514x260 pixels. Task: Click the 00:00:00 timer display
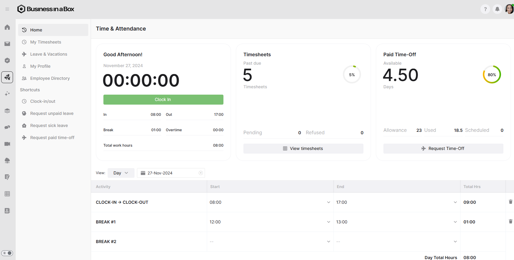click(x=141, y=80)
